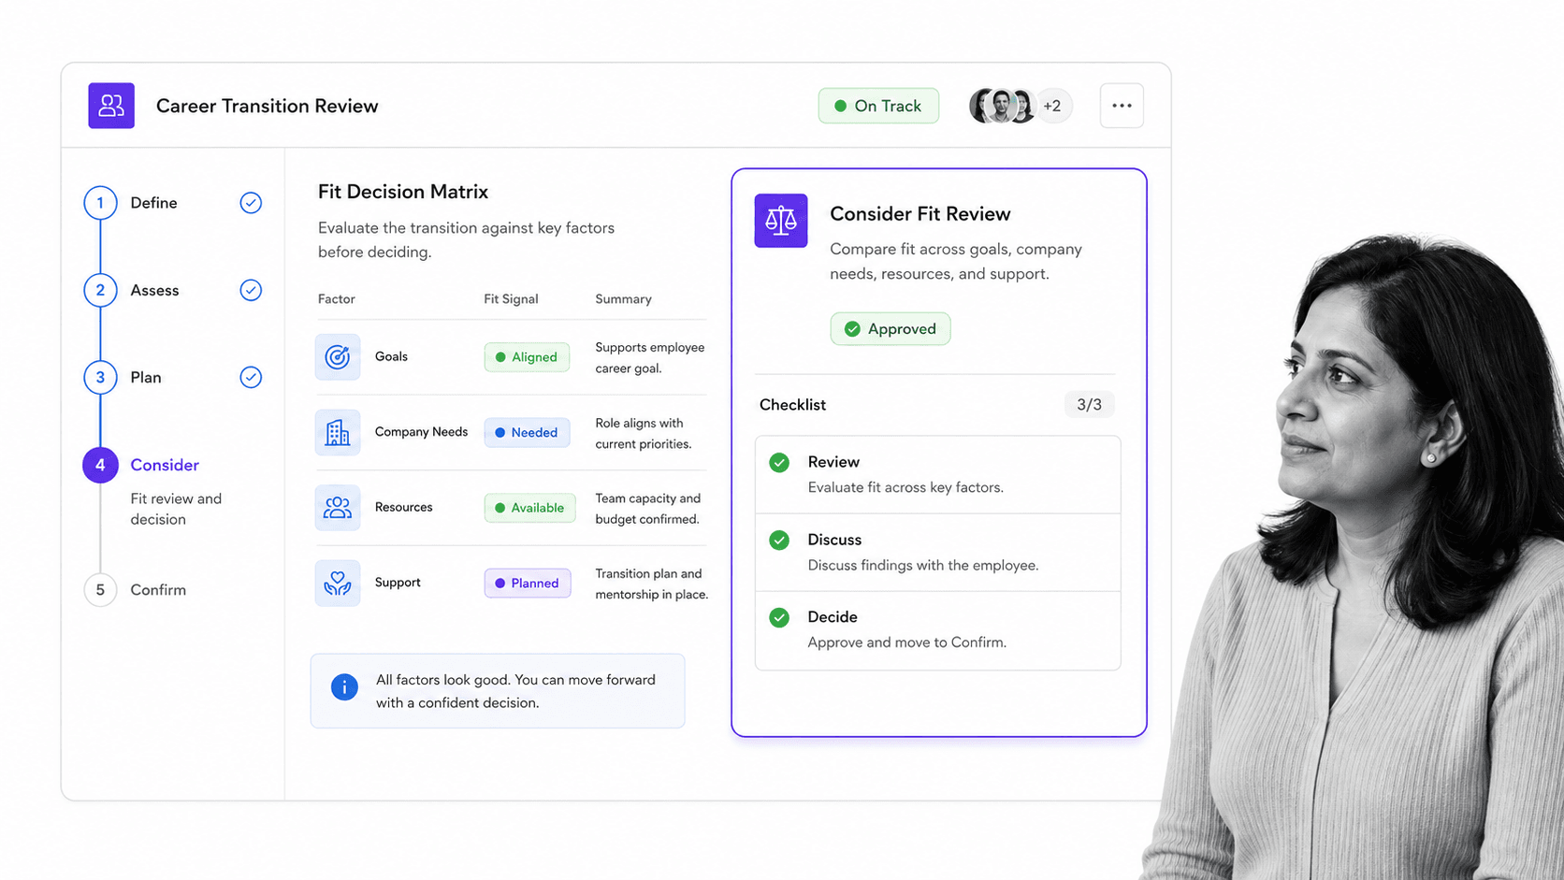Click the purple Career Transition app icon
This screenshot has width=1564, height=880.
pyautogui.click(x=111, y=106)
